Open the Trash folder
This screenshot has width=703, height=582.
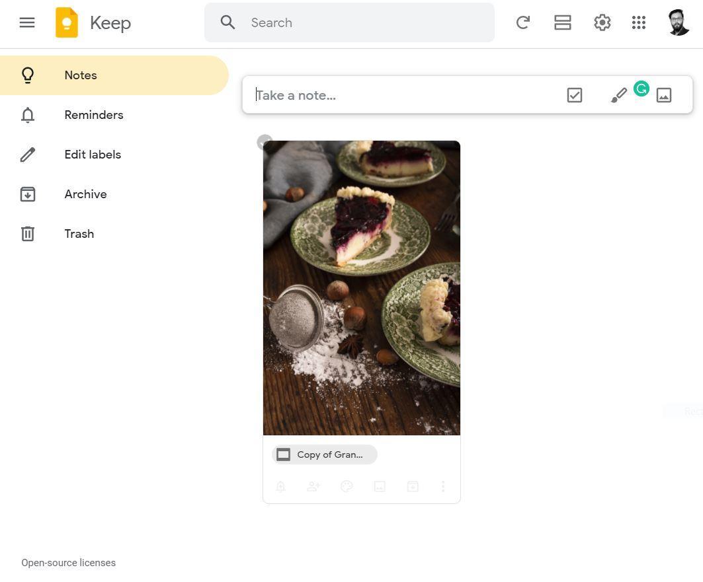79,234
